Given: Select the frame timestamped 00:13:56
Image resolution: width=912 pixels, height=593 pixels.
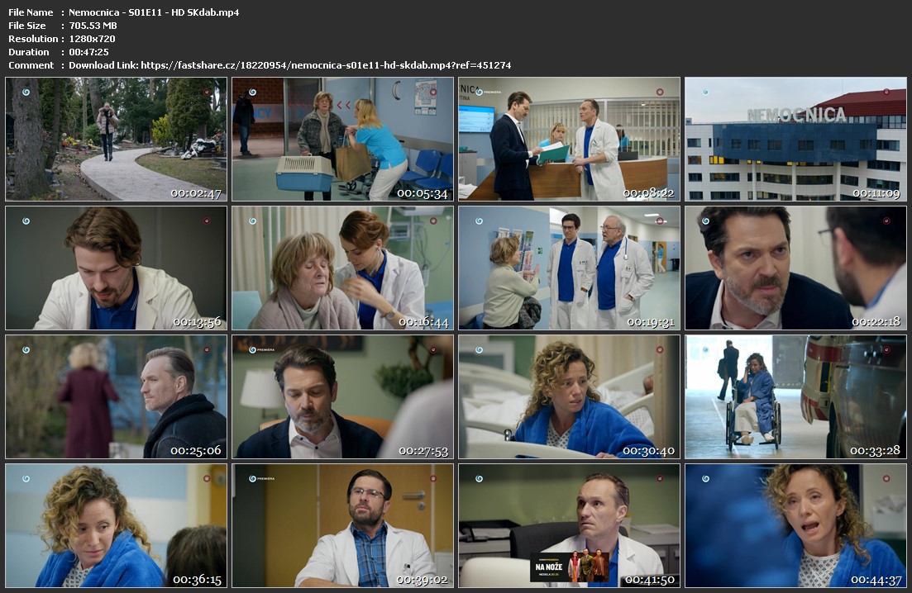Looking at the screenshot, I should pos(116,268).
